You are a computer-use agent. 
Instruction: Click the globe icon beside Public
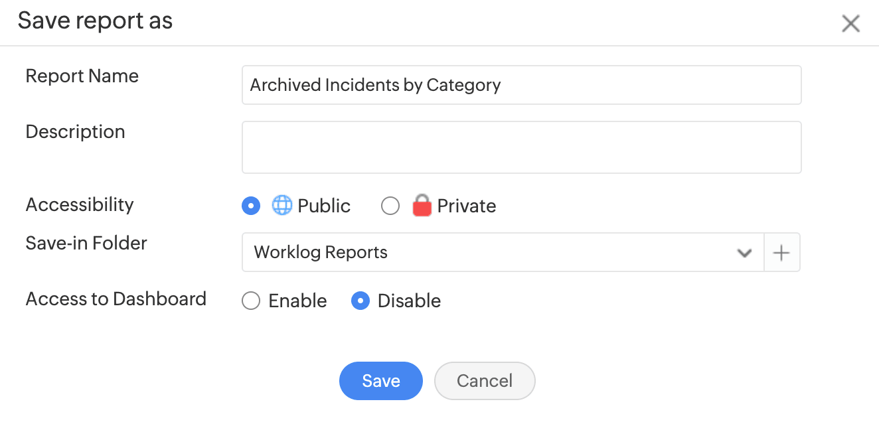[x=282, y=206]
